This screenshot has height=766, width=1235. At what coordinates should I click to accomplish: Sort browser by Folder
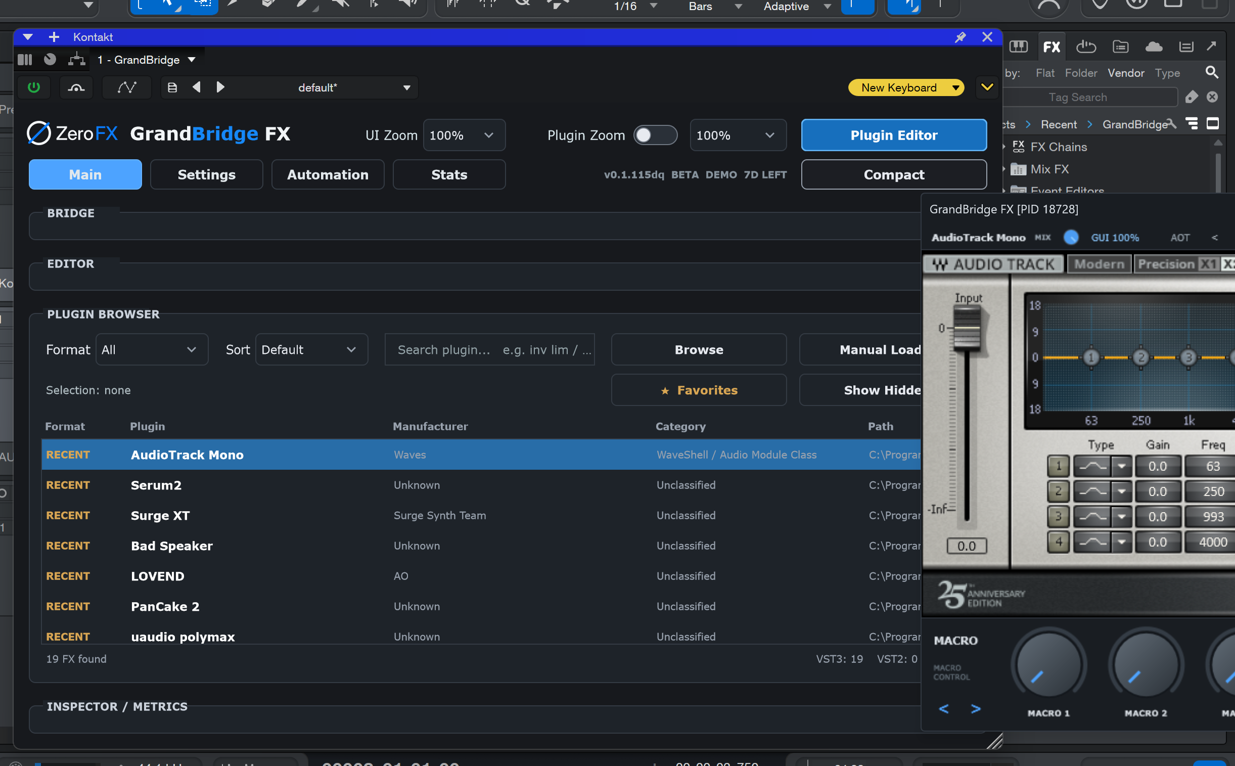tap(1080, 73)
